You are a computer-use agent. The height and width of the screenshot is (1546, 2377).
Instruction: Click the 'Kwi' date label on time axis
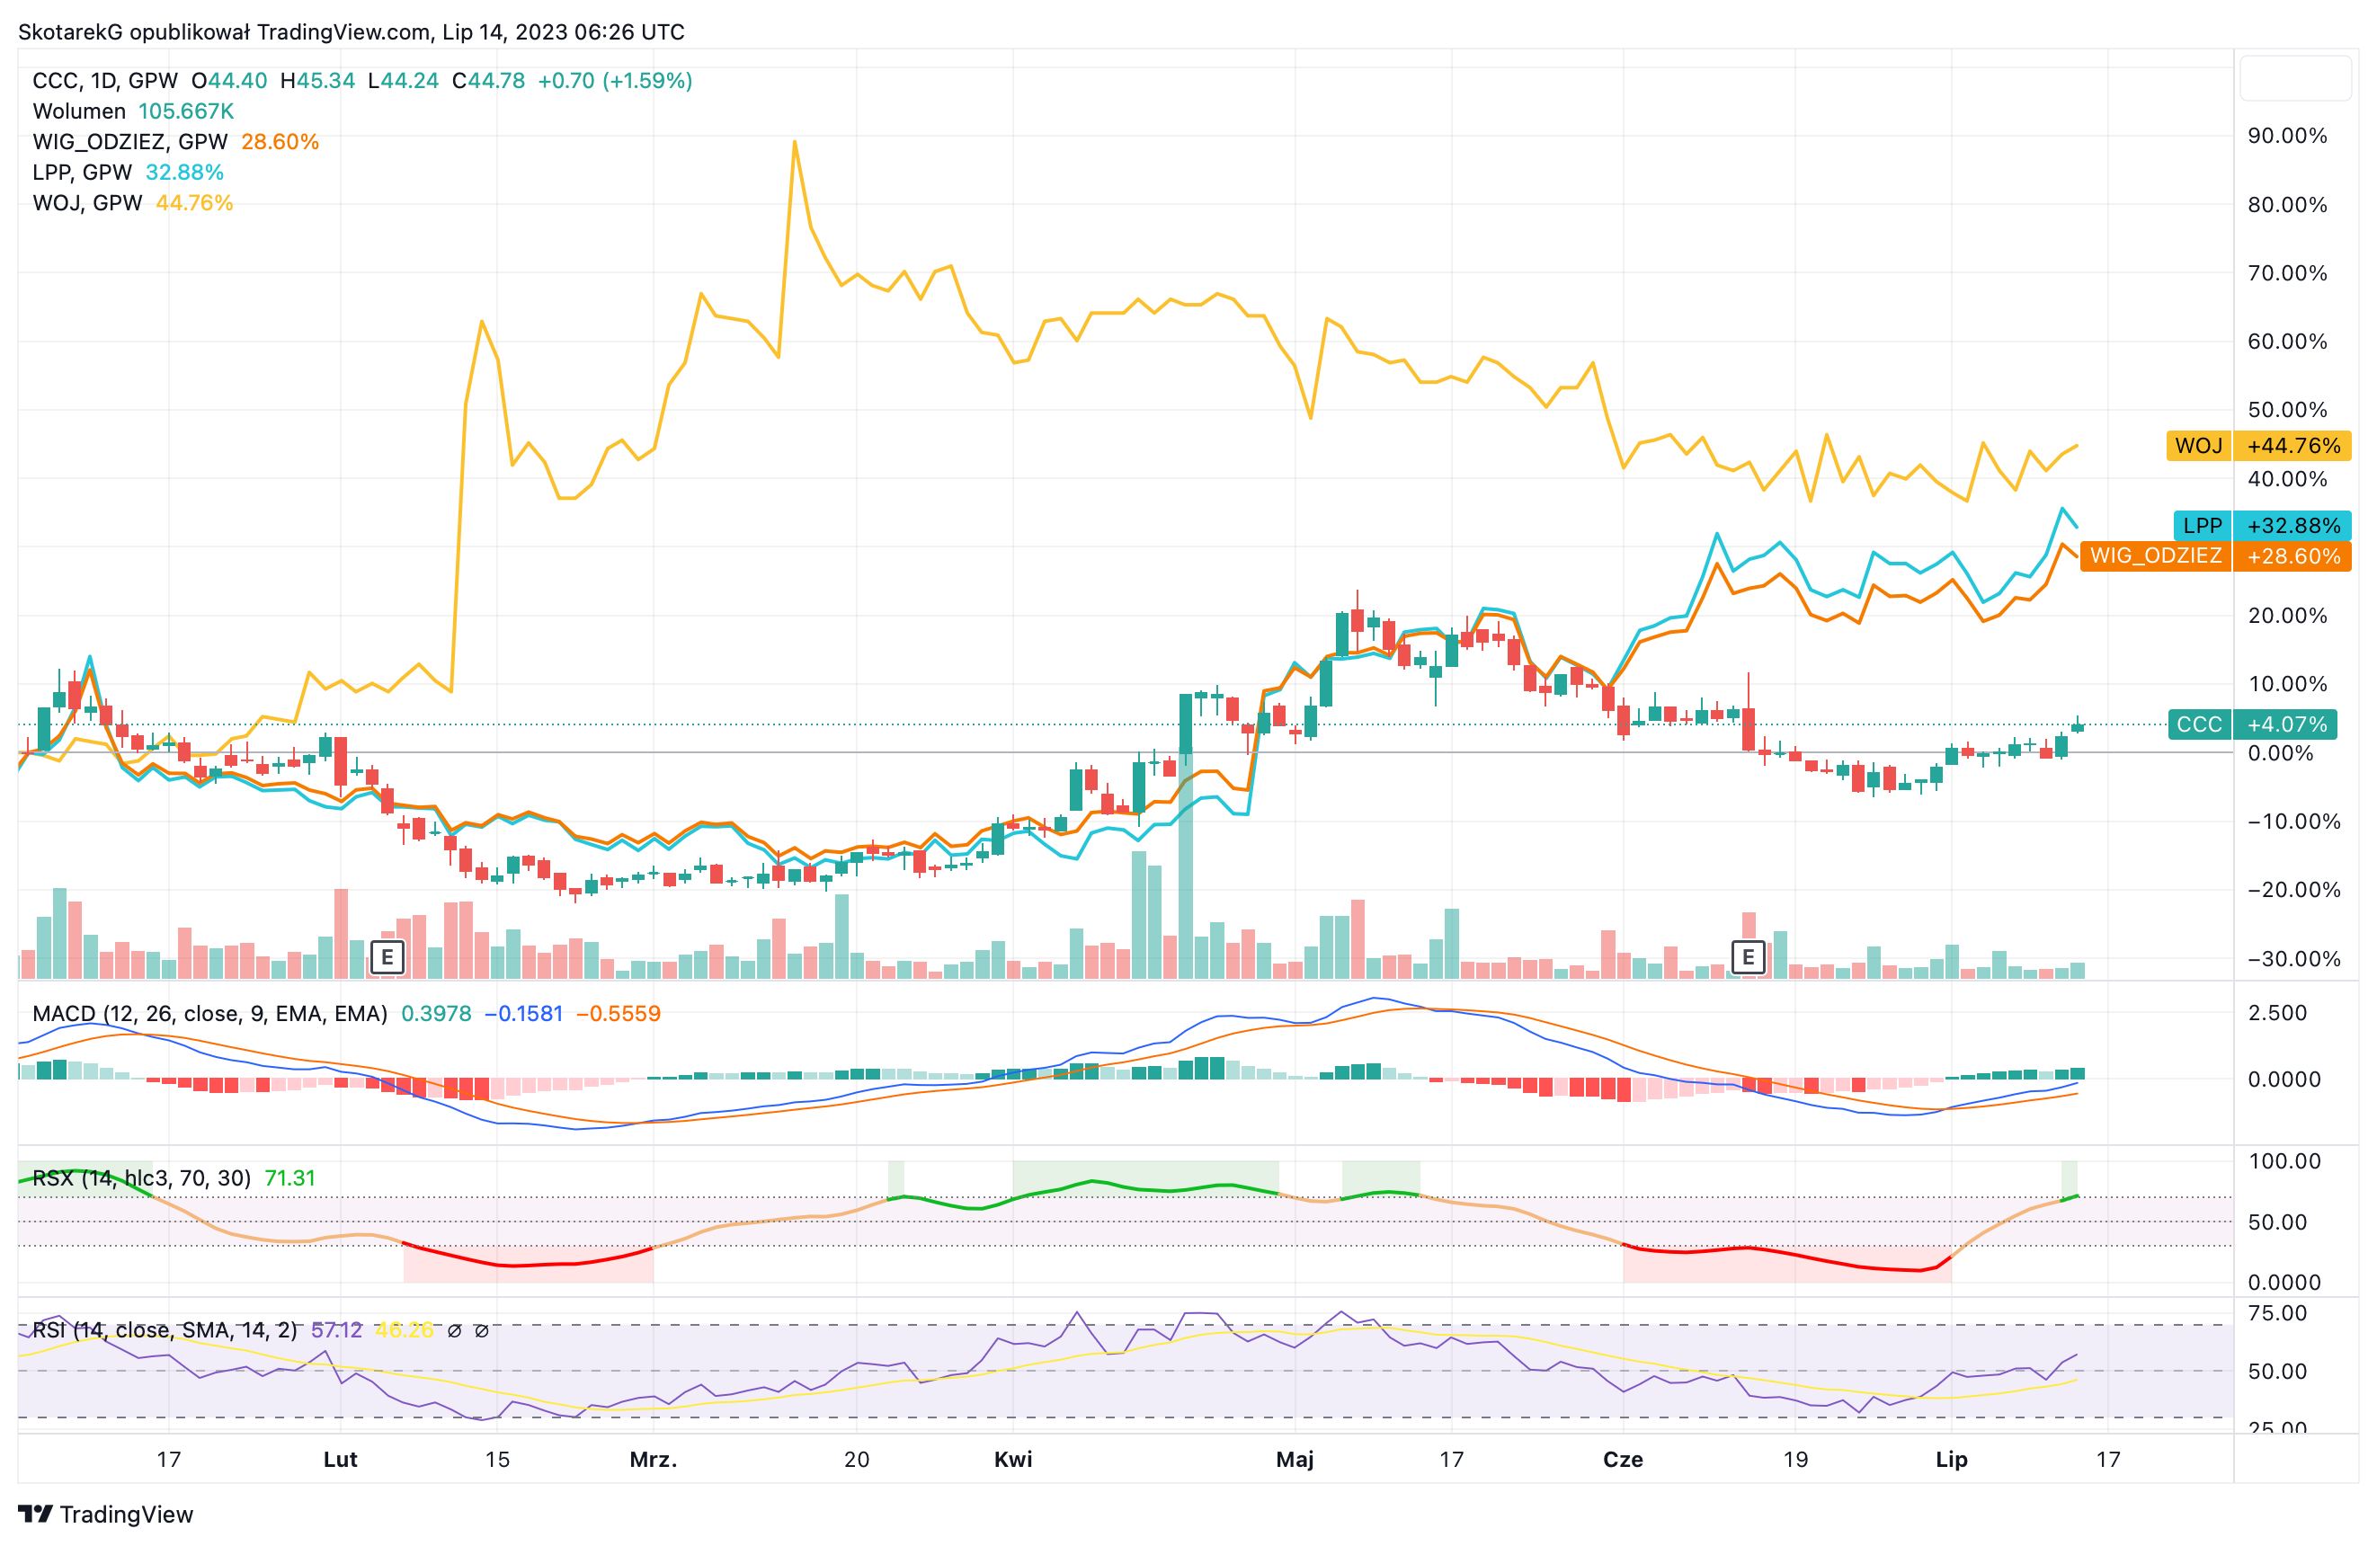pyautogui.click(x=1012, y=1459)
